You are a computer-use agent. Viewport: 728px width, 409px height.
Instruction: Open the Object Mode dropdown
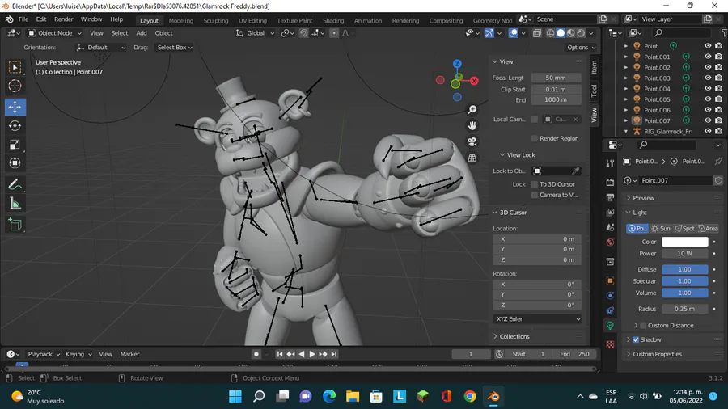(54, 33)
